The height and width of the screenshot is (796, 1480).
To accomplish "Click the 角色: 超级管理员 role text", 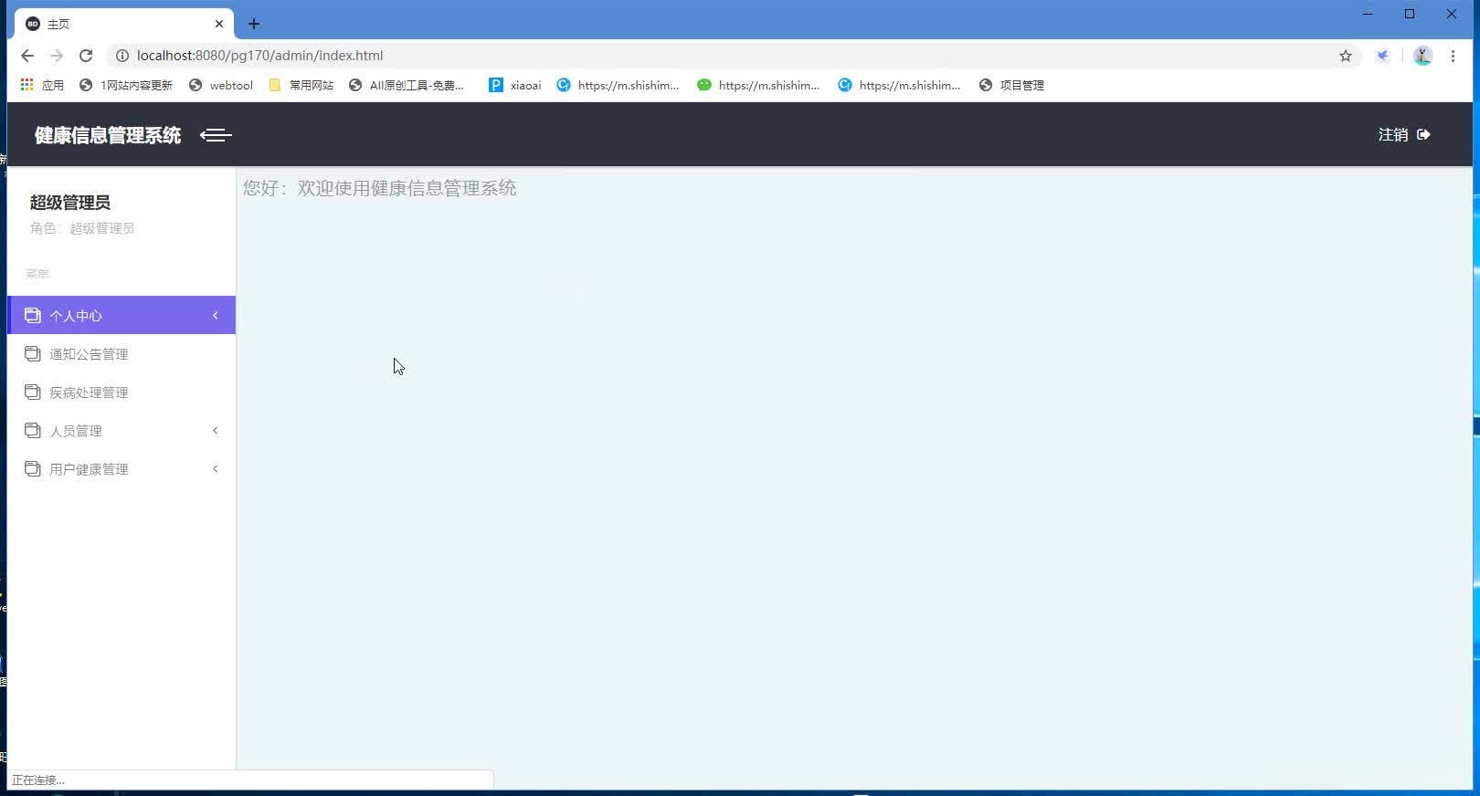I will (x=82, y=228).
